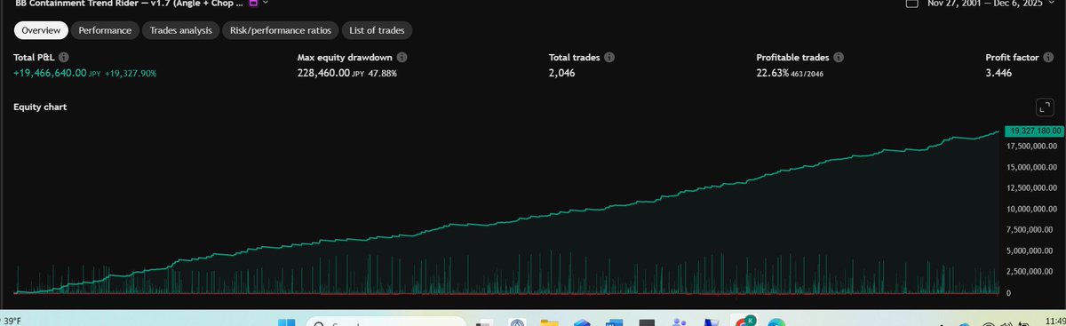Screen dimensions: 1066x326
Task: Click the BB Containment Trend Rider strategy title
Action: (130, 4)
